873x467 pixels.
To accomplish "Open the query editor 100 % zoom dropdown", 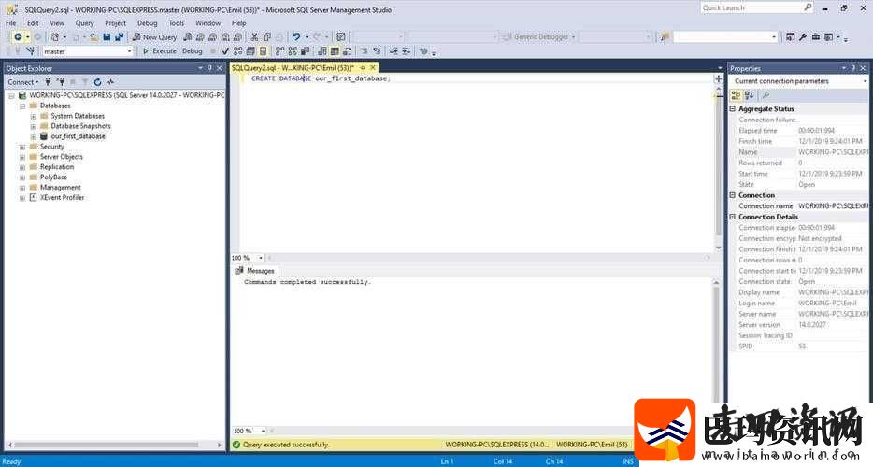I will tap(260, 258).
